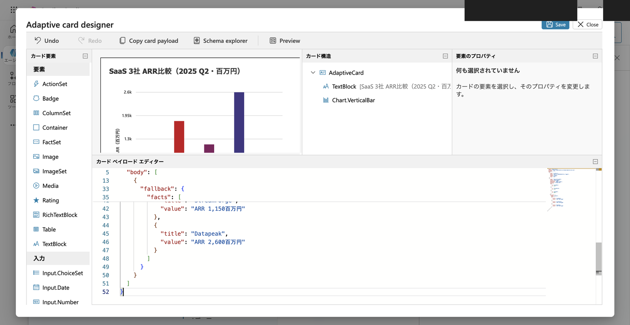The image size is (630, 325).
Task: Copy card payload to clipboard
Action: tap(149, 40)
